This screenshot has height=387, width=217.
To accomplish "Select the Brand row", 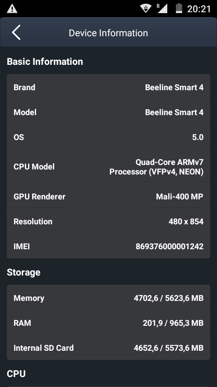I will (x=108, y=87).
